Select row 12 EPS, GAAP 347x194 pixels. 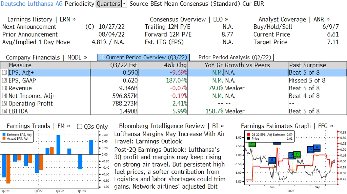point(173,80)
